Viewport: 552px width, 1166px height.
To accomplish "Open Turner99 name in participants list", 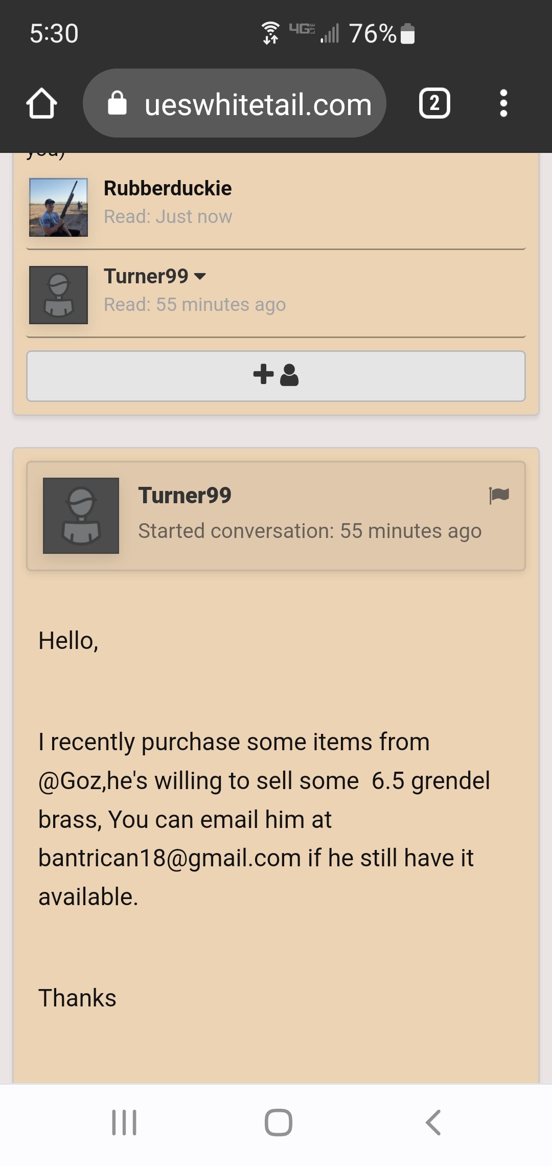I will [146, 276].
